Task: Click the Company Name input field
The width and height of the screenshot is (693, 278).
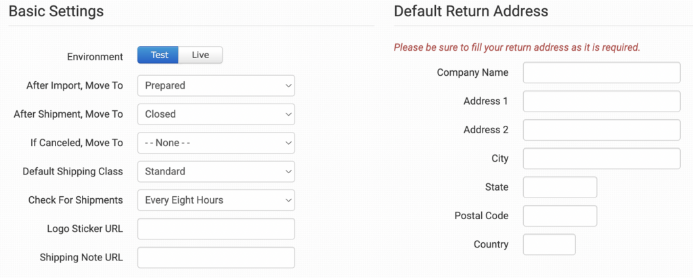Action: [601, 72]
